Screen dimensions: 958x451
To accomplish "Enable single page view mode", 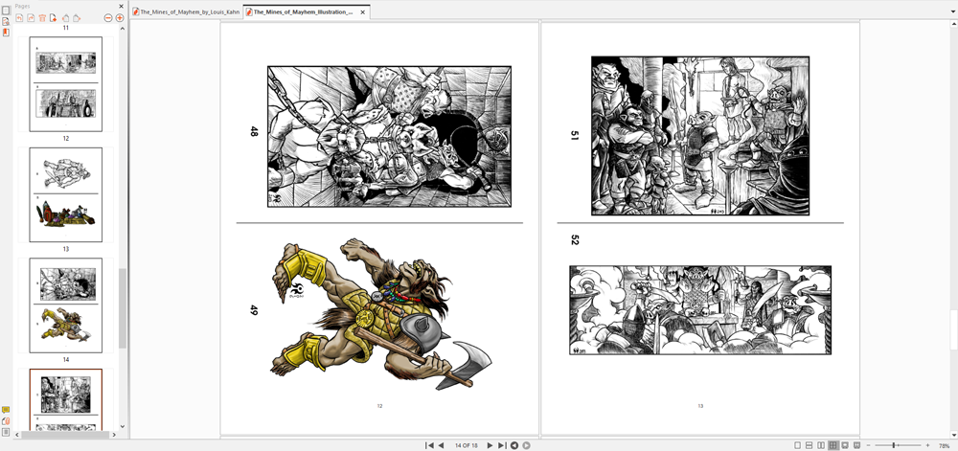I will pyautogui.click(x=797, y=445).
